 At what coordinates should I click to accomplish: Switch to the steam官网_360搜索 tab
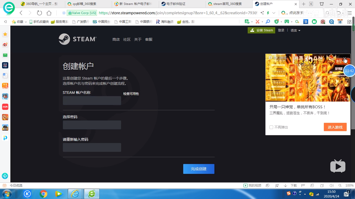(229, 4)
